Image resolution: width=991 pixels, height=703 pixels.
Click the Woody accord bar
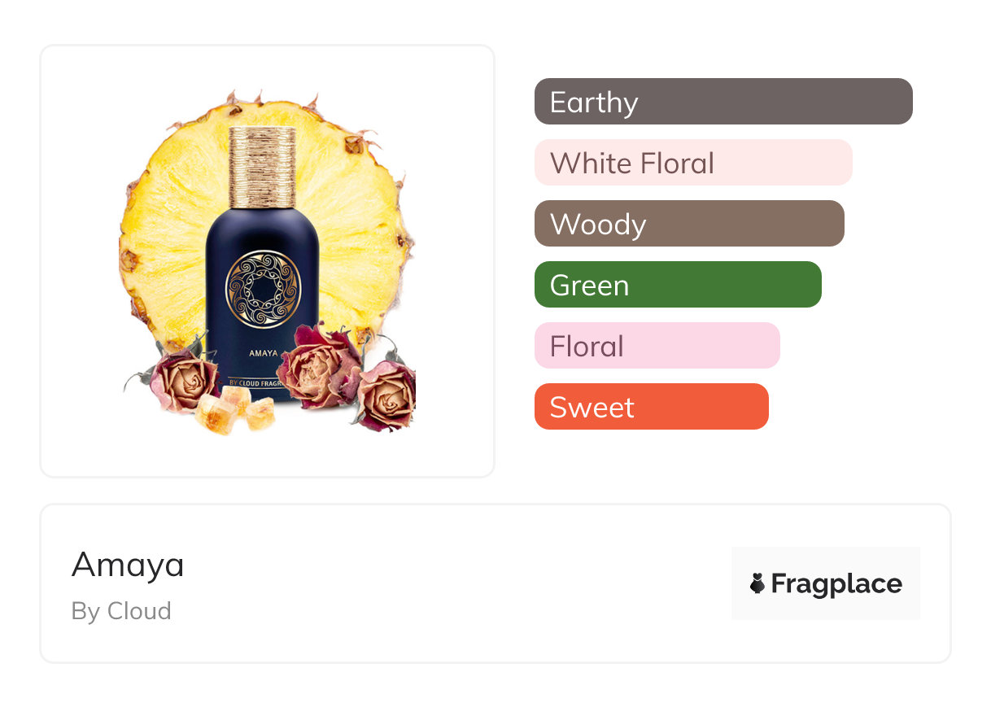click(x=688, y=224)
